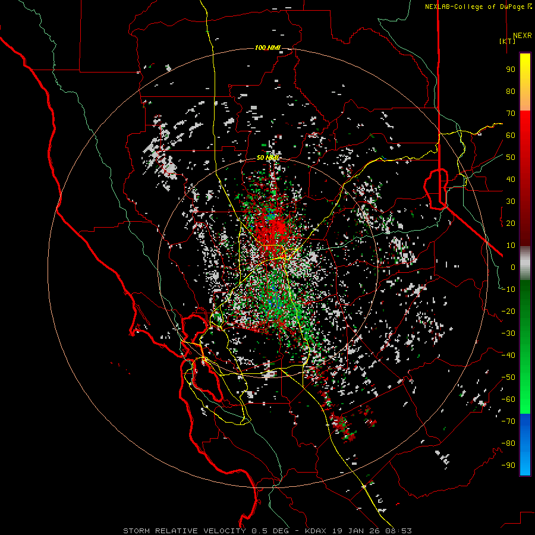Click the 19 JAN 26 date text
The height and width of the screenshot is (535, 535).
click(x=356, y=531)
